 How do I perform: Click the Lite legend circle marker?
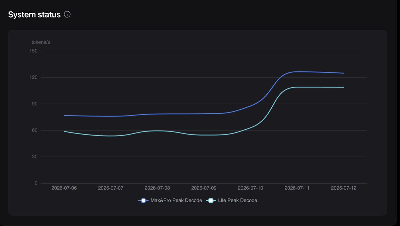pos(211,201)
